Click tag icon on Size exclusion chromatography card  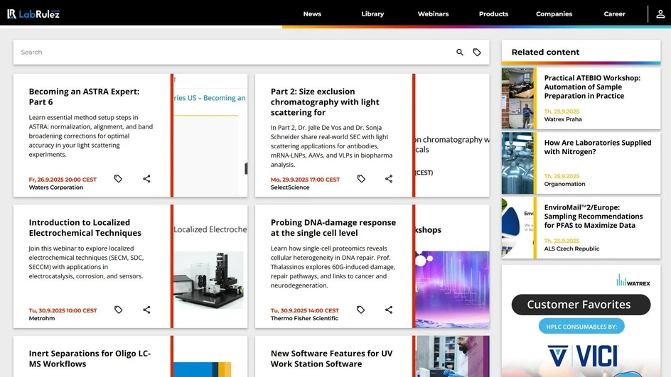click(361, 179)
